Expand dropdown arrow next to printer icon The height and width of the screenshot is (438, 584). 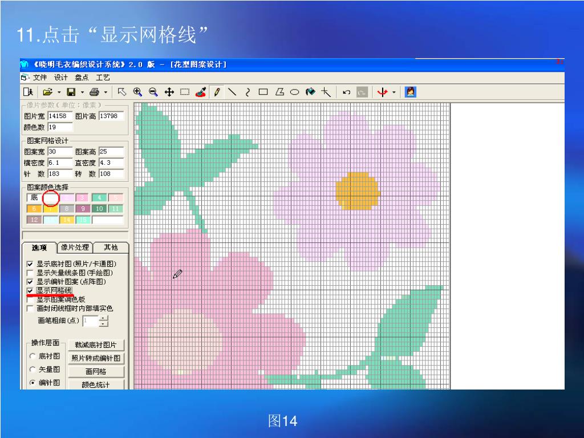point(106,92)
